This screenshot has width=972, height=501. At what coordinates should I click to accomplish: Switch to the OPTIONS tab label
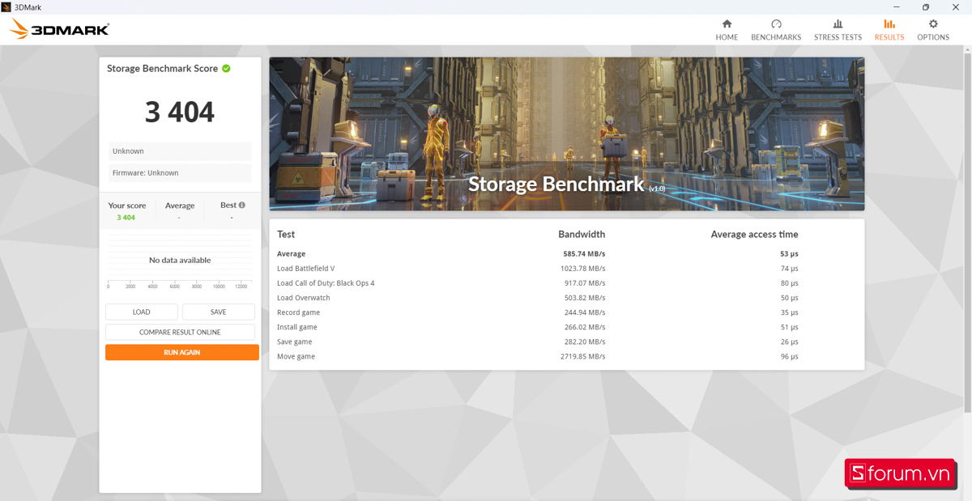tap(933, 37)
